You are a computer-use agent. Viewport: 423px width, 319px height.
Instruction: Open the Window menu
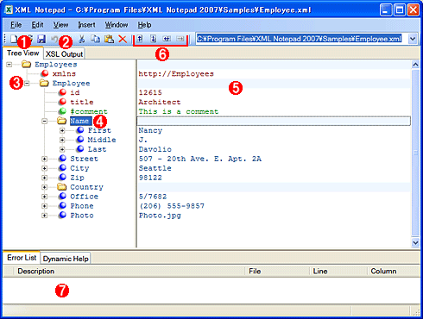pyautogui.click(x=117, y=25)
